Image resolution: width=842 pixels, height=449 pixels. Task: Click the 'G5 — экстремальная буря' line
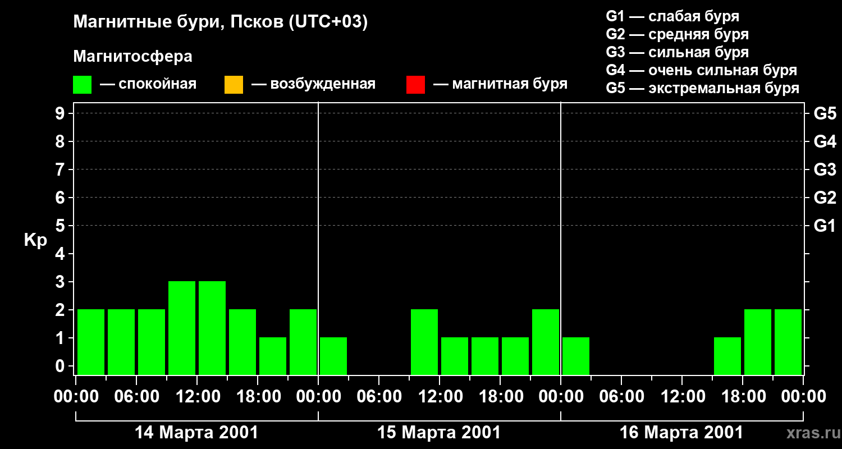(702, 88)
